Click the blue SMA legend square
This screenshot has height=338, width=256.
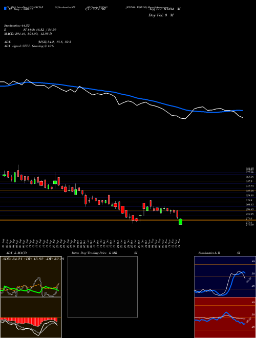[5, 8]
